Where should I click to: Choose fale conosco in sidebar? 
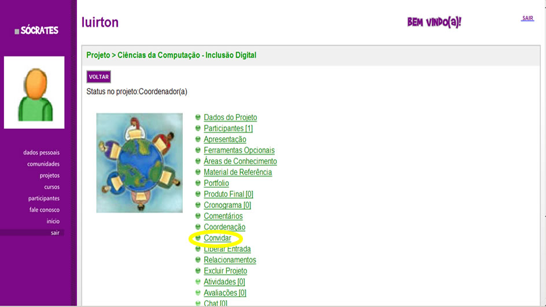(x=45, y=210)
